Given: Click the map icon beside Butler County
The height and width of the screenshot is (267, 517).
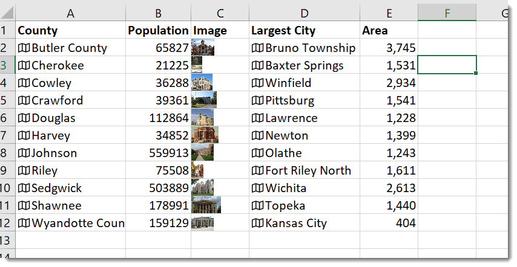Looking at the screenshot, I should point(24,48).
